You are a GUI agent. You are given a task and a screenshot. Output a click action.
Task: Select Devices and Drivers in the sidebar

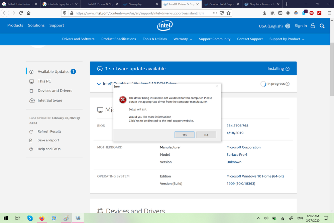click(x=54, y=91)
